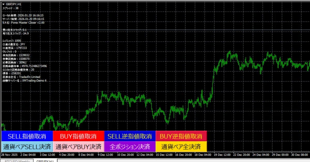Click the 24 Dec 04:00 time axis label

(261, 155)
